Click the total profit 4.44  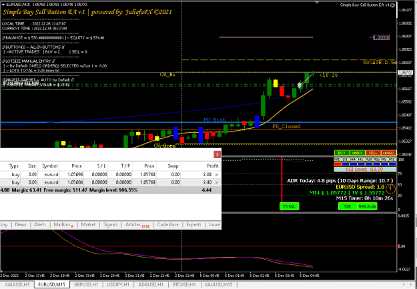point(207,190)
